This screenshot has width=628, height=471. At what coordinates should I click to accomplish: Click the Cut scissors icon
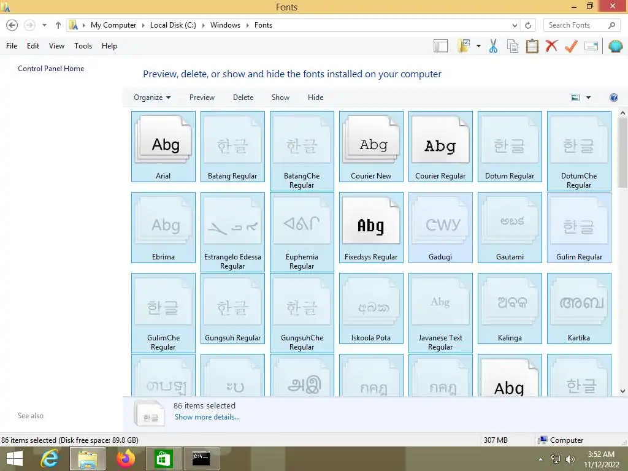(494, 46)
